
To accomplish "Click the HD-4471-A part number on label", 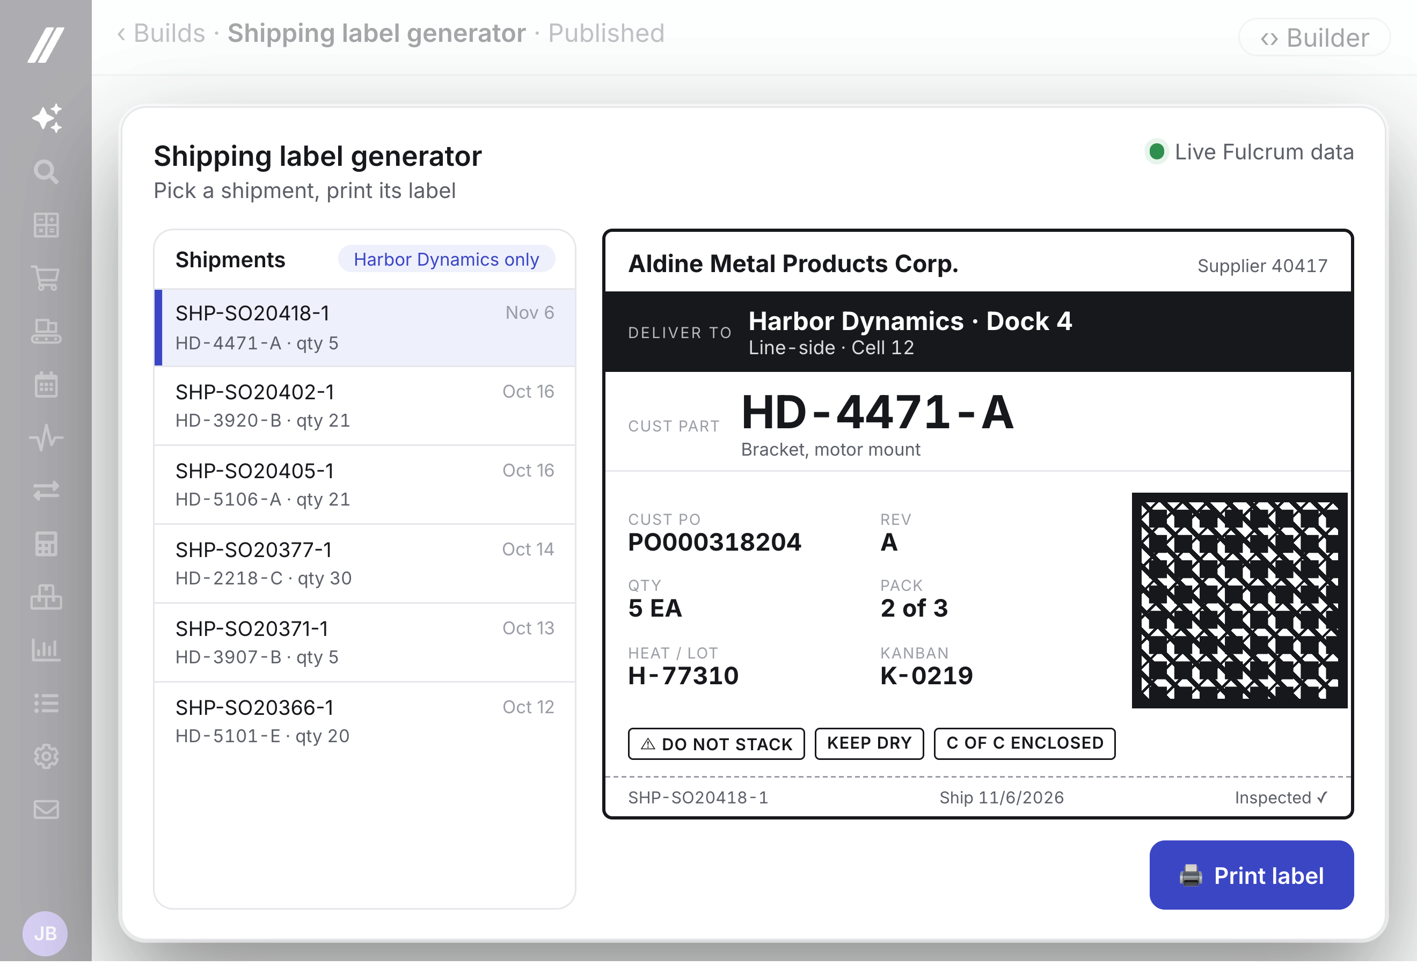I will coord(877,414).
